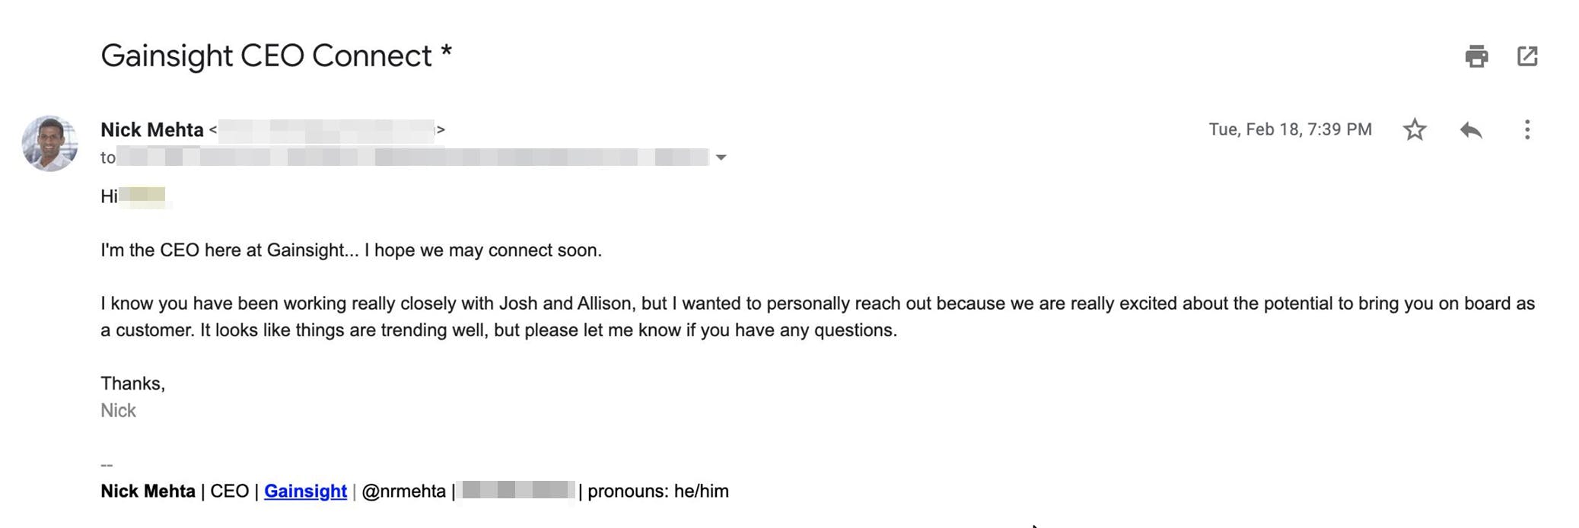The image size is (1579, 528).
Task: Expand recipient details with the small arrow
Action: click(721, 157)
